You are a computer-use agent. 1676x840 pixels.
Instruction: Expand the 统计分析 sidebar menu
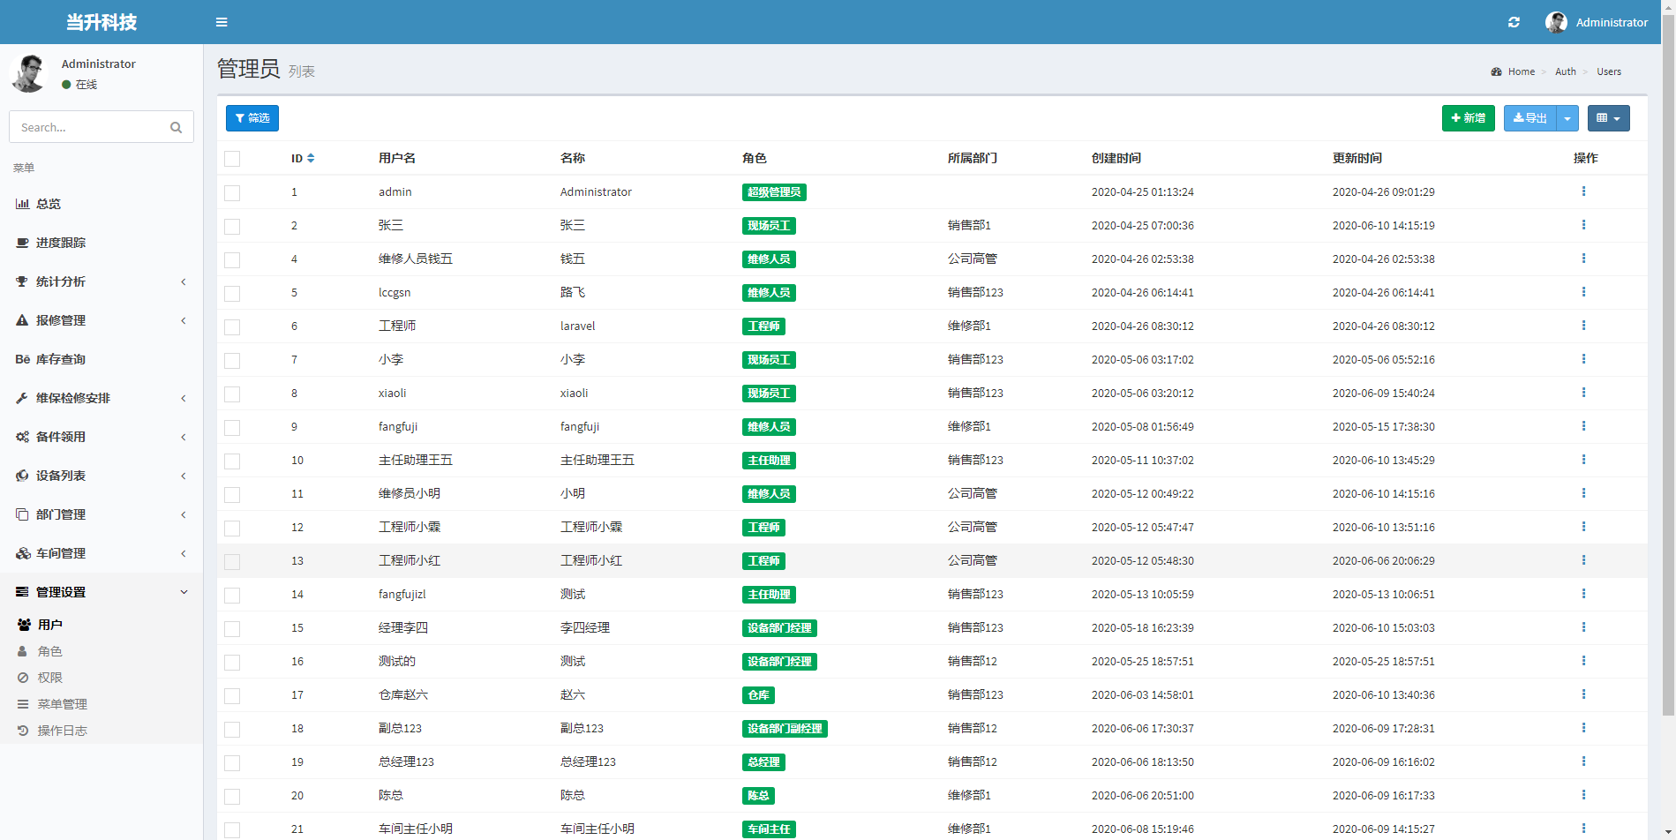click(101, 281)
